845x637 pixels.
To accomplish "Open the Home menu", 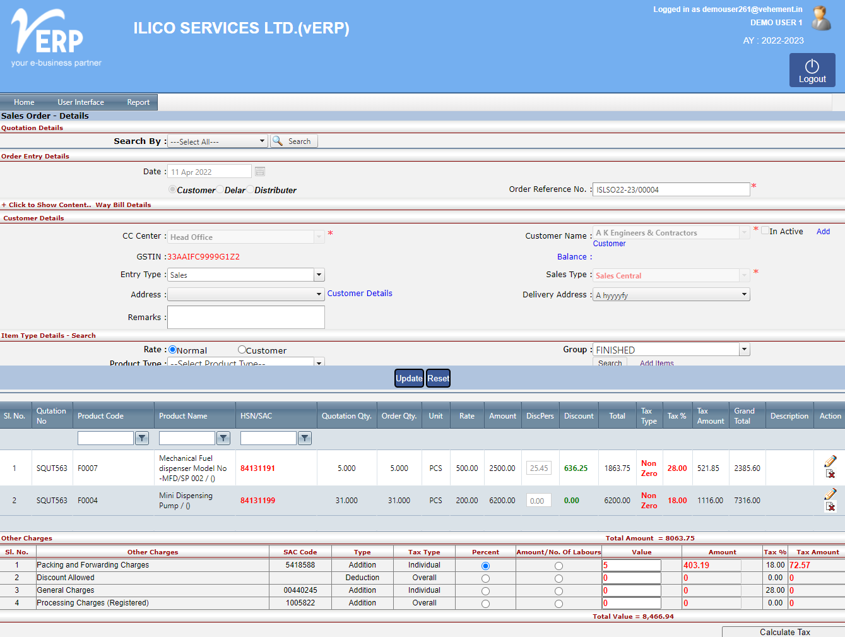I will 24,102.
